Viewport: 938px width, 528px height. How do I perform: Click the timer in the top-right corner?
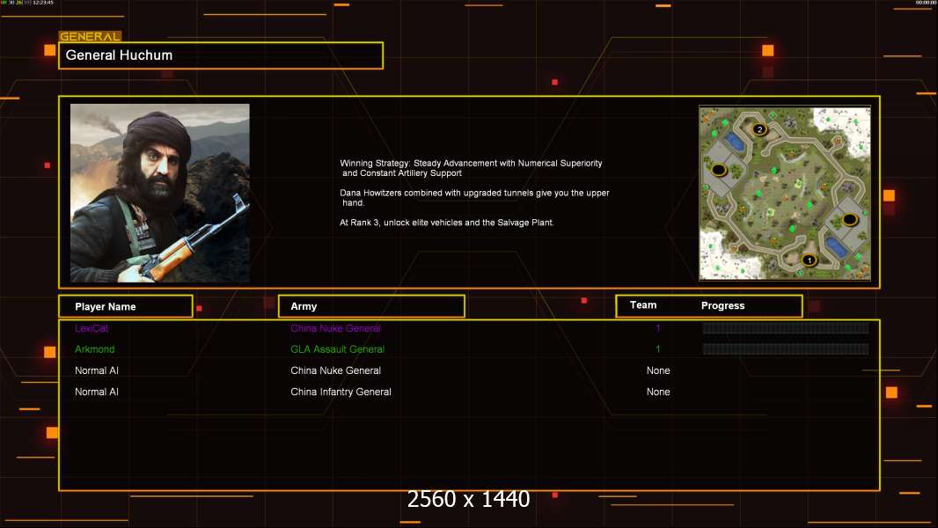tap(925, 4)
